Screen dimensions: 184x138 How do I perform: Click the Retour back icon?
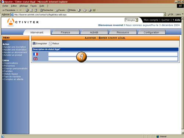[x=50, y=44]
